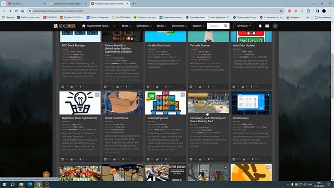The width and height of the screenshot is (334, 188).
Task: Track EZDelivery with its plus icon
Action: (x=226, y=95)
